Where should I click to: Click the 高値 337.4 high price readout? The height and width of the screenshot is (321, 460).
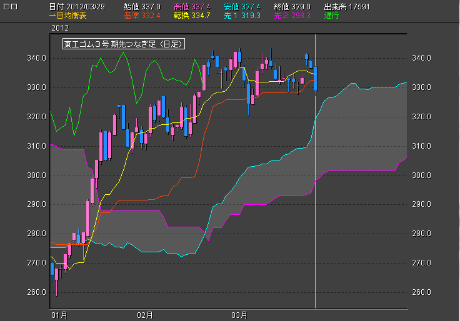point(192,6)
